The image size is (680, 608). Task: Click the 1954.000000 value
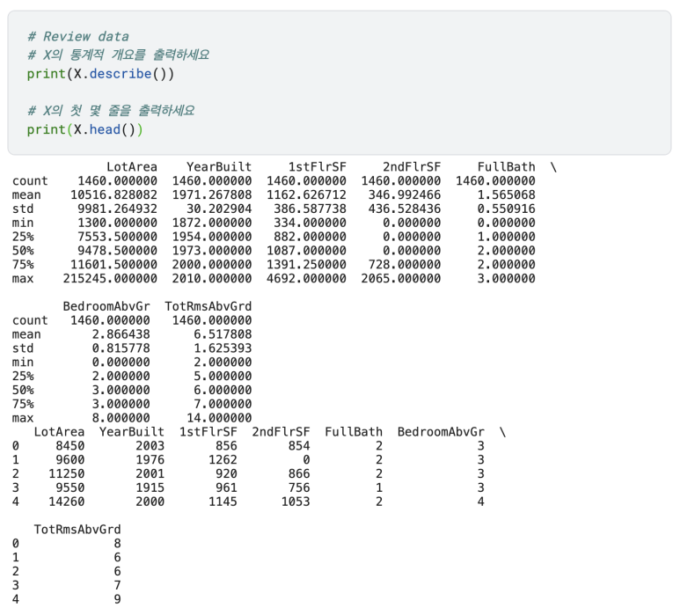[x=212, y=237]
